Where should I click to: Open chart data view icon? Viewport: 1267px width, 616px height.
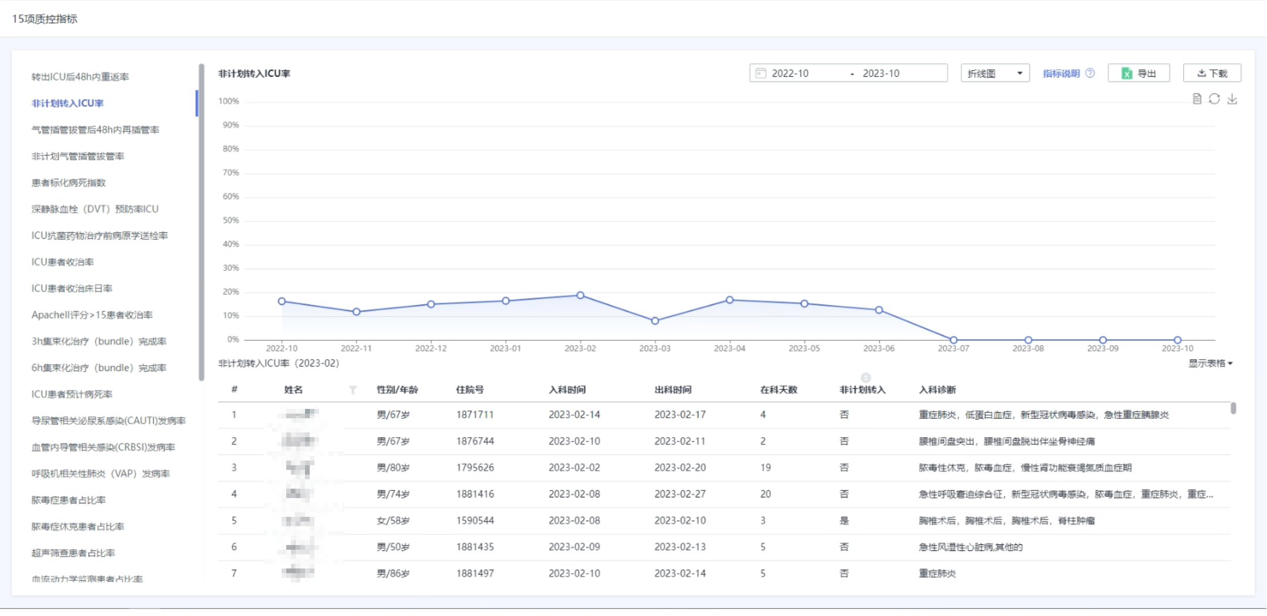(1197, 99)
